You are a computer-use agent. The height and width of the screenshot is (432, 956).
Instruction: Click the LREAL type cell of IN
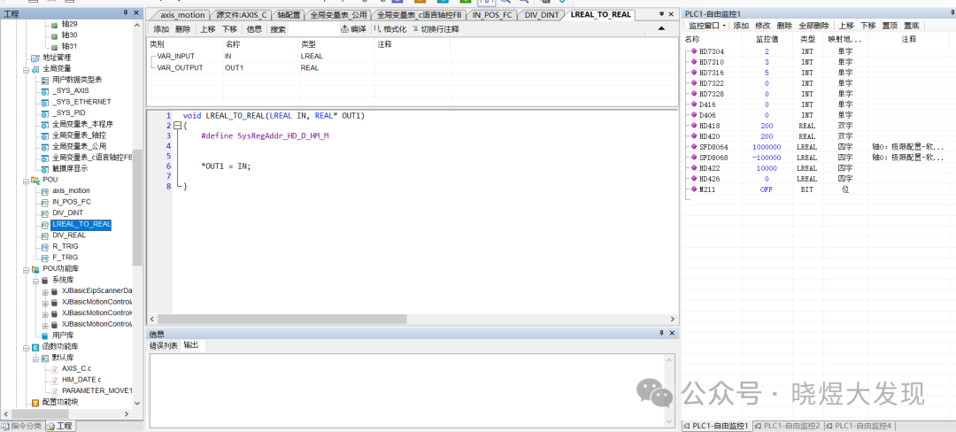point(336,56)
